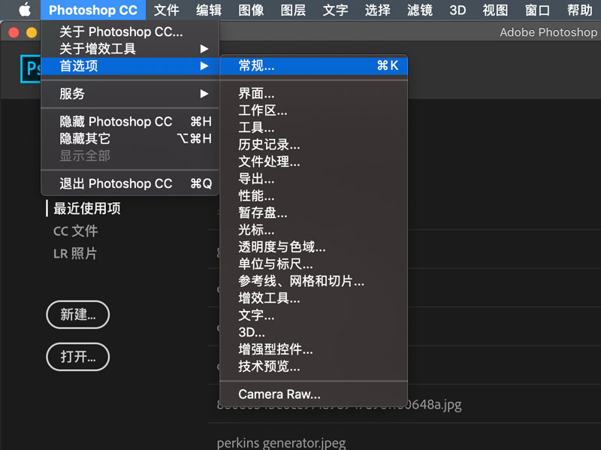
Task: Select 常规... preferences entry
Action: click(313, 66)
